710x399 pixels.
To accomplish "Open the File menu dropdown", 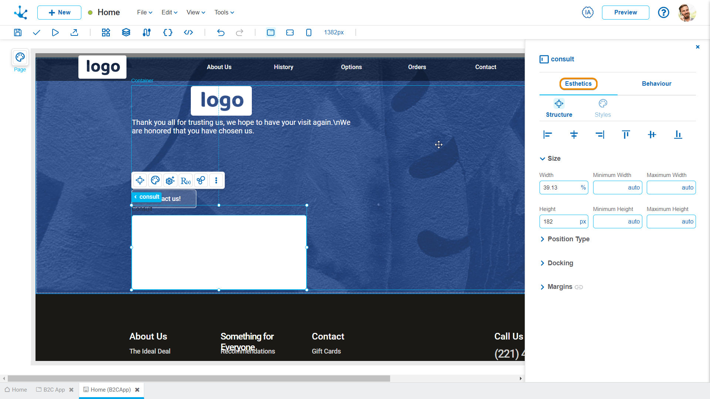I will [x=145, y=13].
